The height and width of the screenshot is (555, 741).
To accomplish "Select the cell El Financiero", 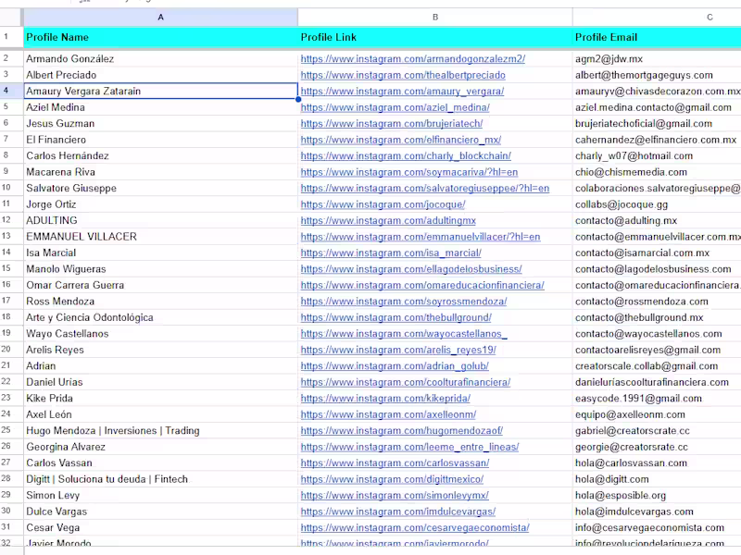I will (x=160, y=140).
